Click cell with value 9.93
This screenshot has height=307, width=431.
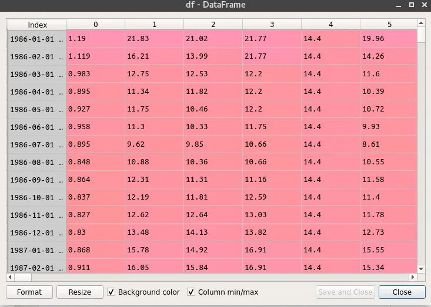389,127
